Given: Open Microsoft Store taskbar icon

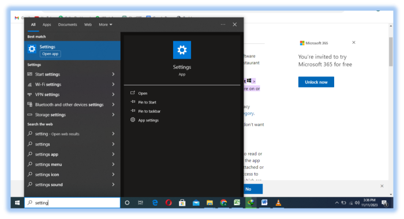Looking at the screenshot, I should 182,203.
